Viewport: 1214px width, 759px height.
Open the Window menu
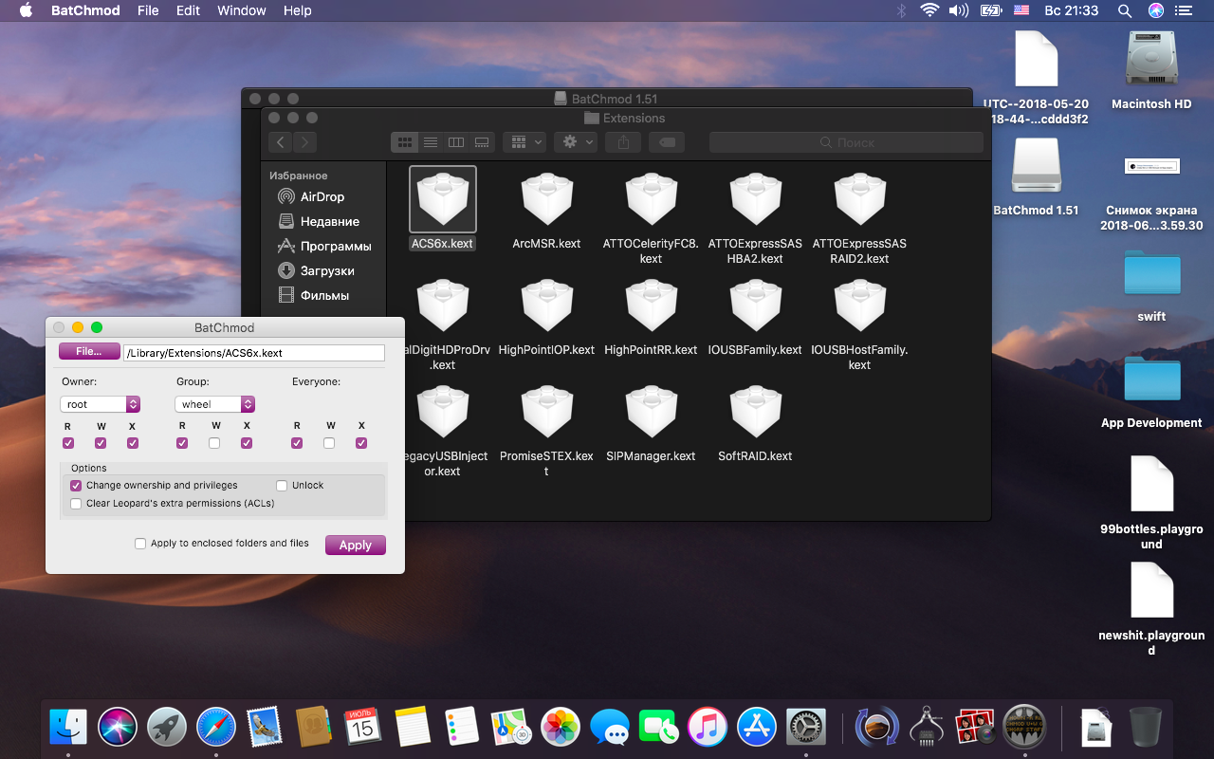click(x=242, y=10)
